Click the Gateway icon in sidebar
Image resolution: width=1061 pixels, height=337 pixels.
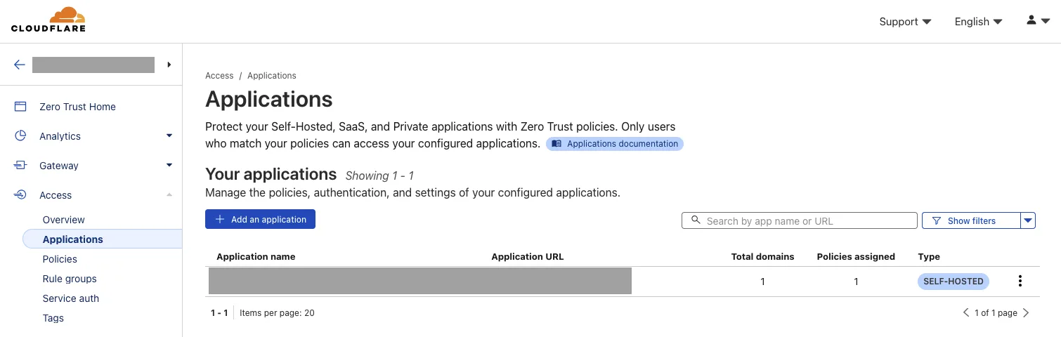20,166
